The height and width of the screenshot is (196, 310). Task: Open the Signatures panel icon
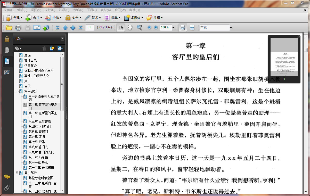[x=7, y=72]
